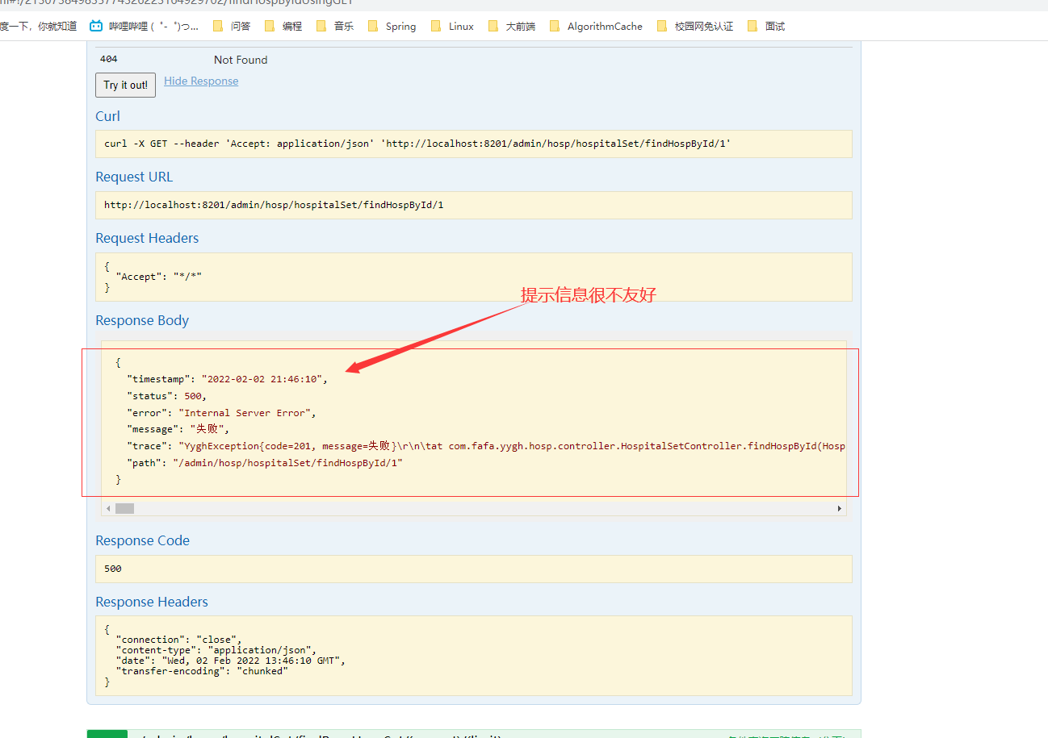This screenshot has width=1048, height=738.
Task: Open the 面试 bookmark folder
Action: 765,27
